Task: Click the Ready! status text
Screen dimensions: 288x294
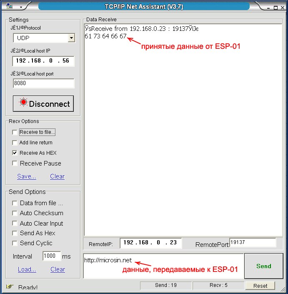Action: 28,287
